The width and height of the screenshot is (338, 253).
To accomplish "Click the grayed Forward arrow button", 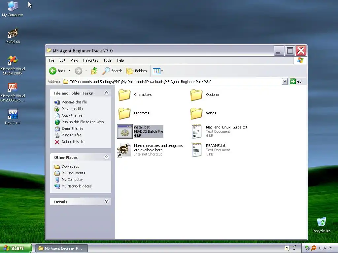I will tap(79, 71).
